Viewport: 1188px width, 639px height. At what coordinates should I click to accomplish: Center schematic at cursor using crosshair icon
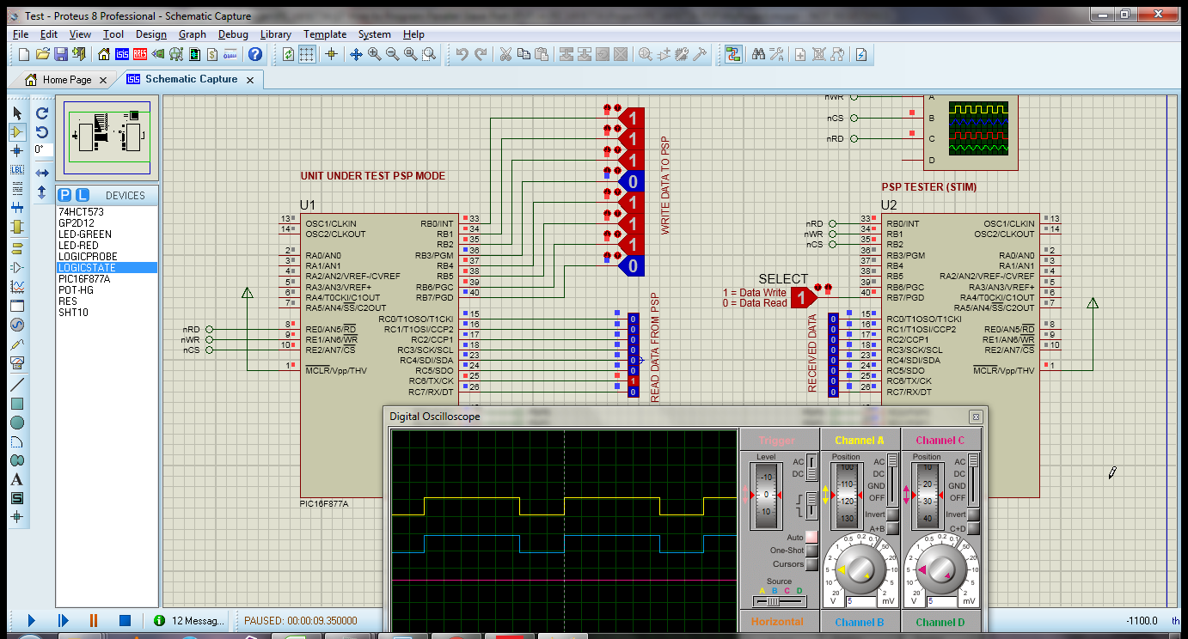[x=332, y=54]
